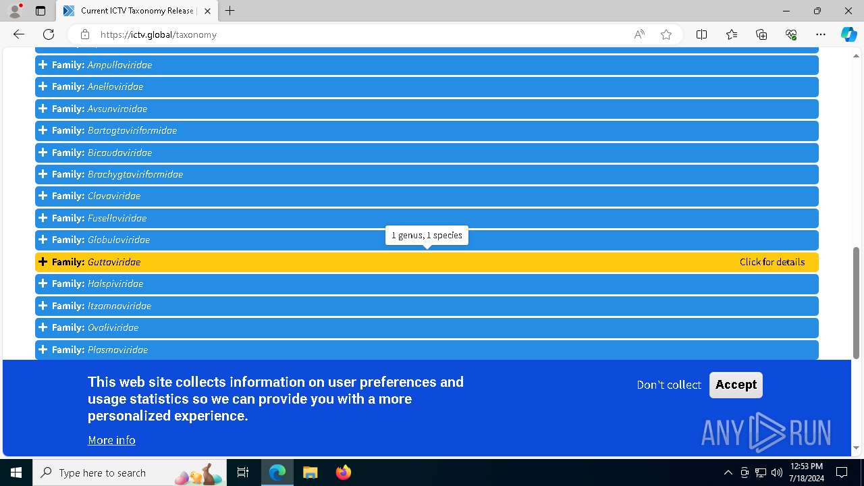Image resolution: width=864 pixels, height=486 pixels.
Task: Select the Family: Clavaviridae label text
Action: (x=96, y=196)
